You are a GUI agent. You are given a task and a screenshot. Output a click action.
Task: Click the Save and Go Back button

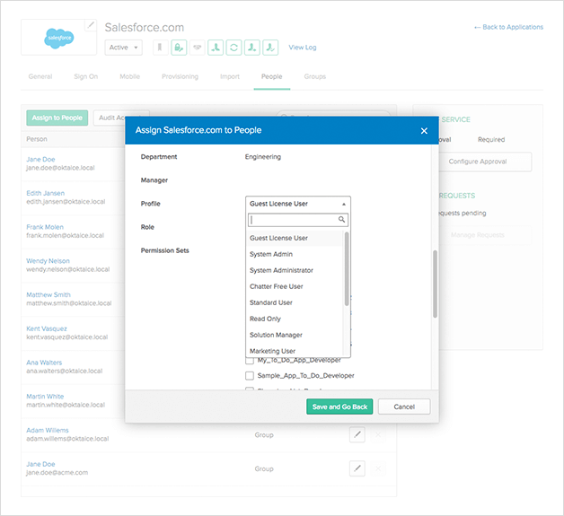point(339,407)
